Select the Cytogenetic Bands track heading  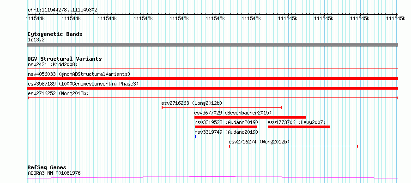55,34
